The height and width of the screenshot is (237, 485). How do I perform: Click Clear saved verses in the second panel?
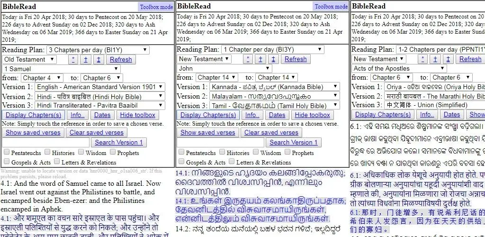point(271,132)
